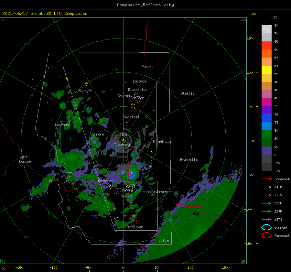This screenshot has height=272, width=291.
Task: Click the yellow diamond marker above Calgary
Action: point(128,186)
